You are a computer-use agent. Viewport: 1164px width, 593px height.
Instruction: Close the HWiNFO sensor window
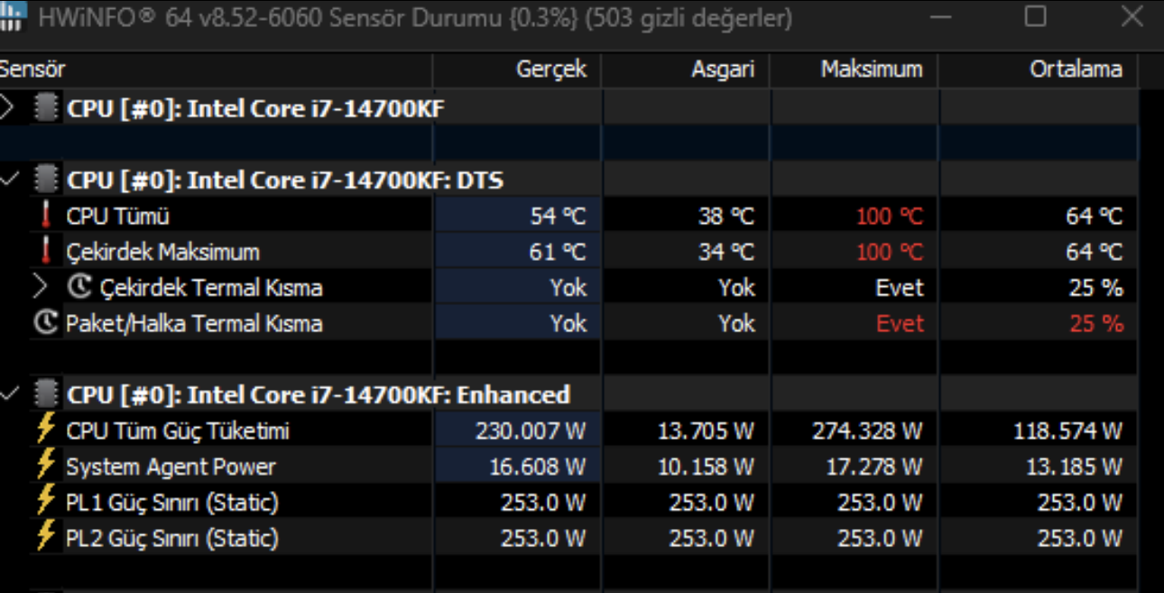coord(1132,16)
